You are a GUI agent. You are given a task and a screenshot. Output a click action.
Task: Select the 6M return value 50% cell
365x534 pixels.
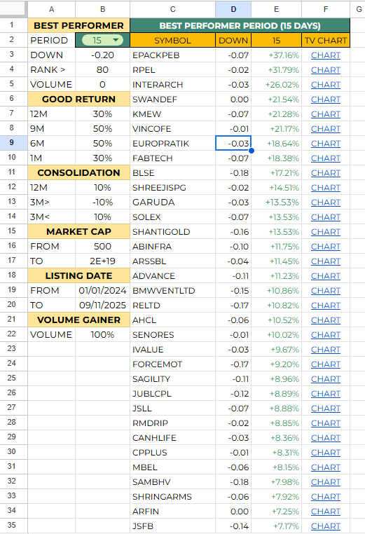(x=102, y=144)
